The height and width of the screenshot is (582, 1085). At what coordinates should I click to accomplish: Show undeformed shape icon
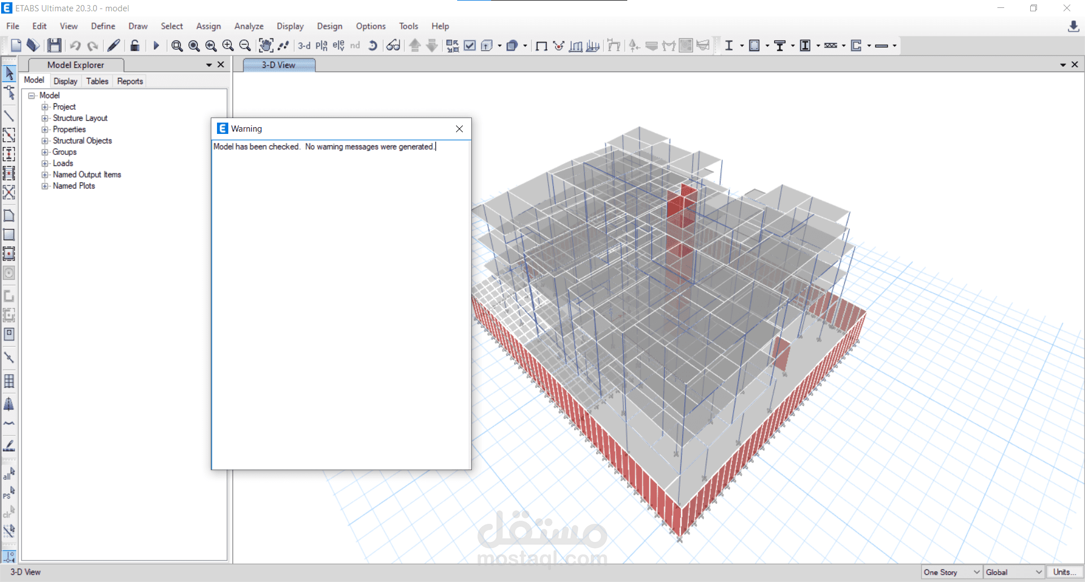(x=541, y=46)
